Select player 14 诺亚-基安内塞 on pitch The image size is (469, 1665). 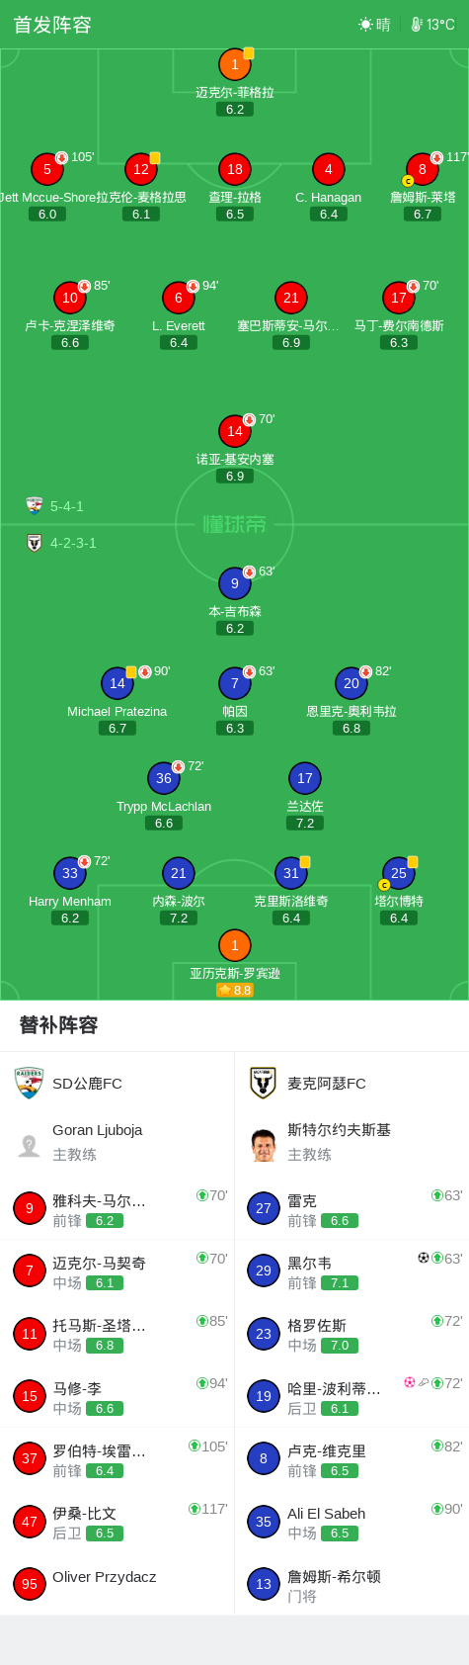tap(235, 431)
